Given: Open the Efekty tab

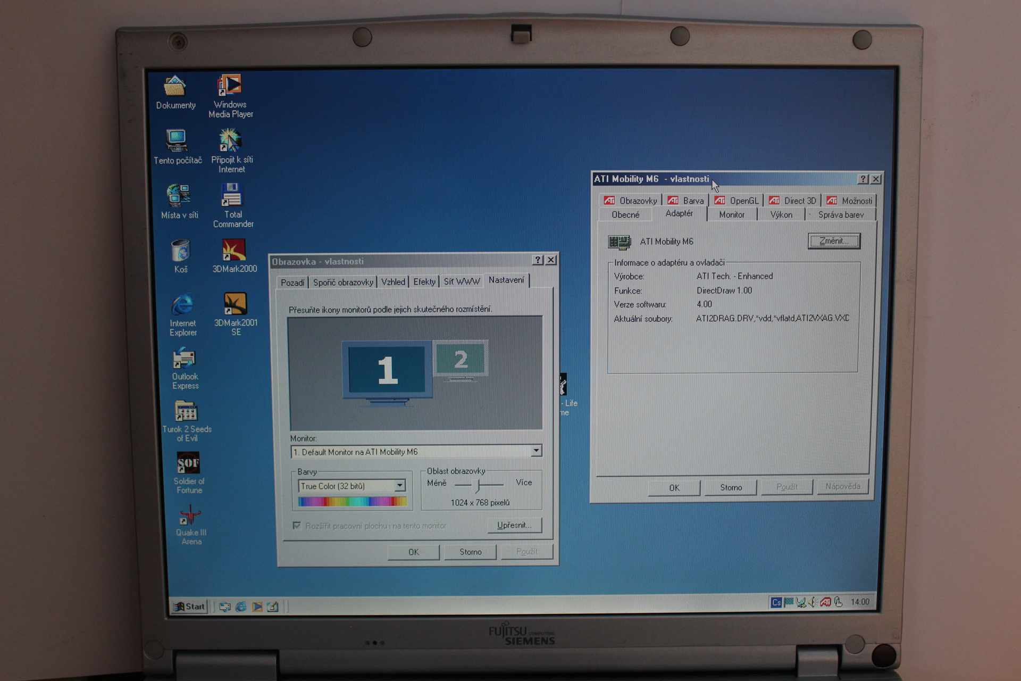Looking at the screenshot, I should pos(424,282).
